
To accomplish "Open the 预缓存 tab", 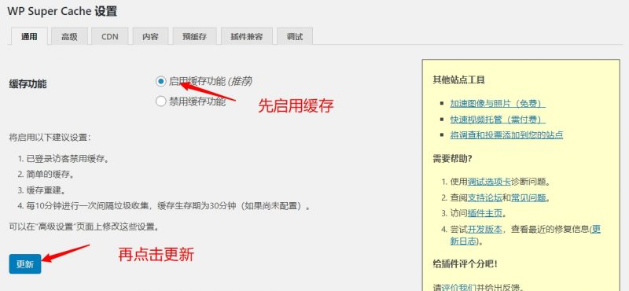I will tap(194, 36).
